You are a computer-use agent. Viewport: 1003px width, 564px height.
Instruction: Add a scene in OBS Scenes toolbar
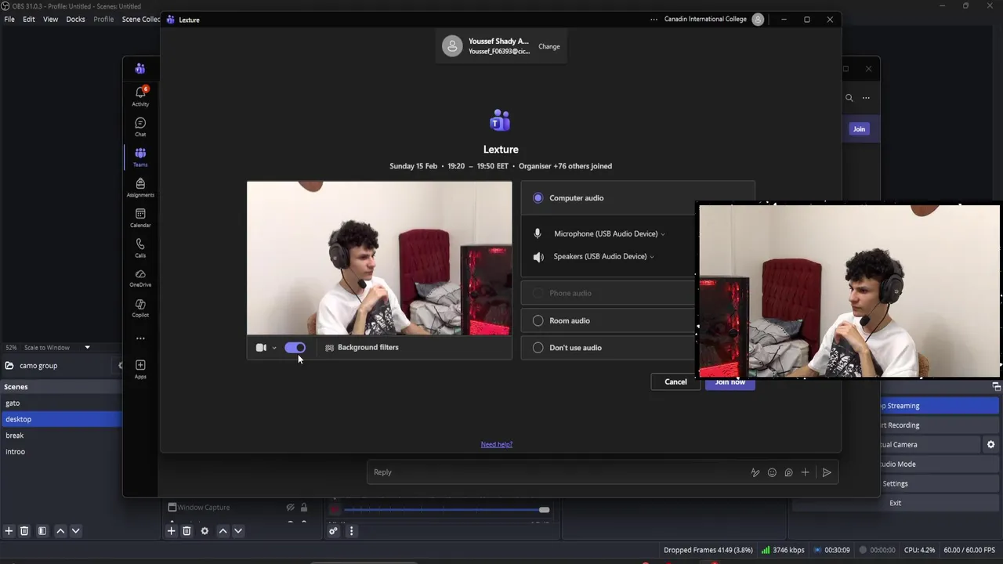(9, 531)
